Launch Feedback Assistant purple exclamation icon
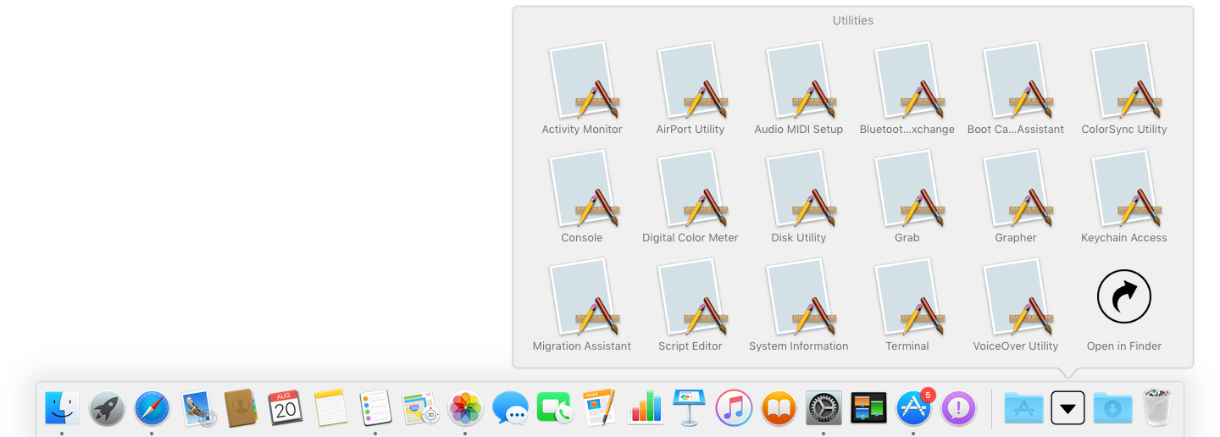Image resolution: width=1220 pixels, height=437 pixels. 958,408
